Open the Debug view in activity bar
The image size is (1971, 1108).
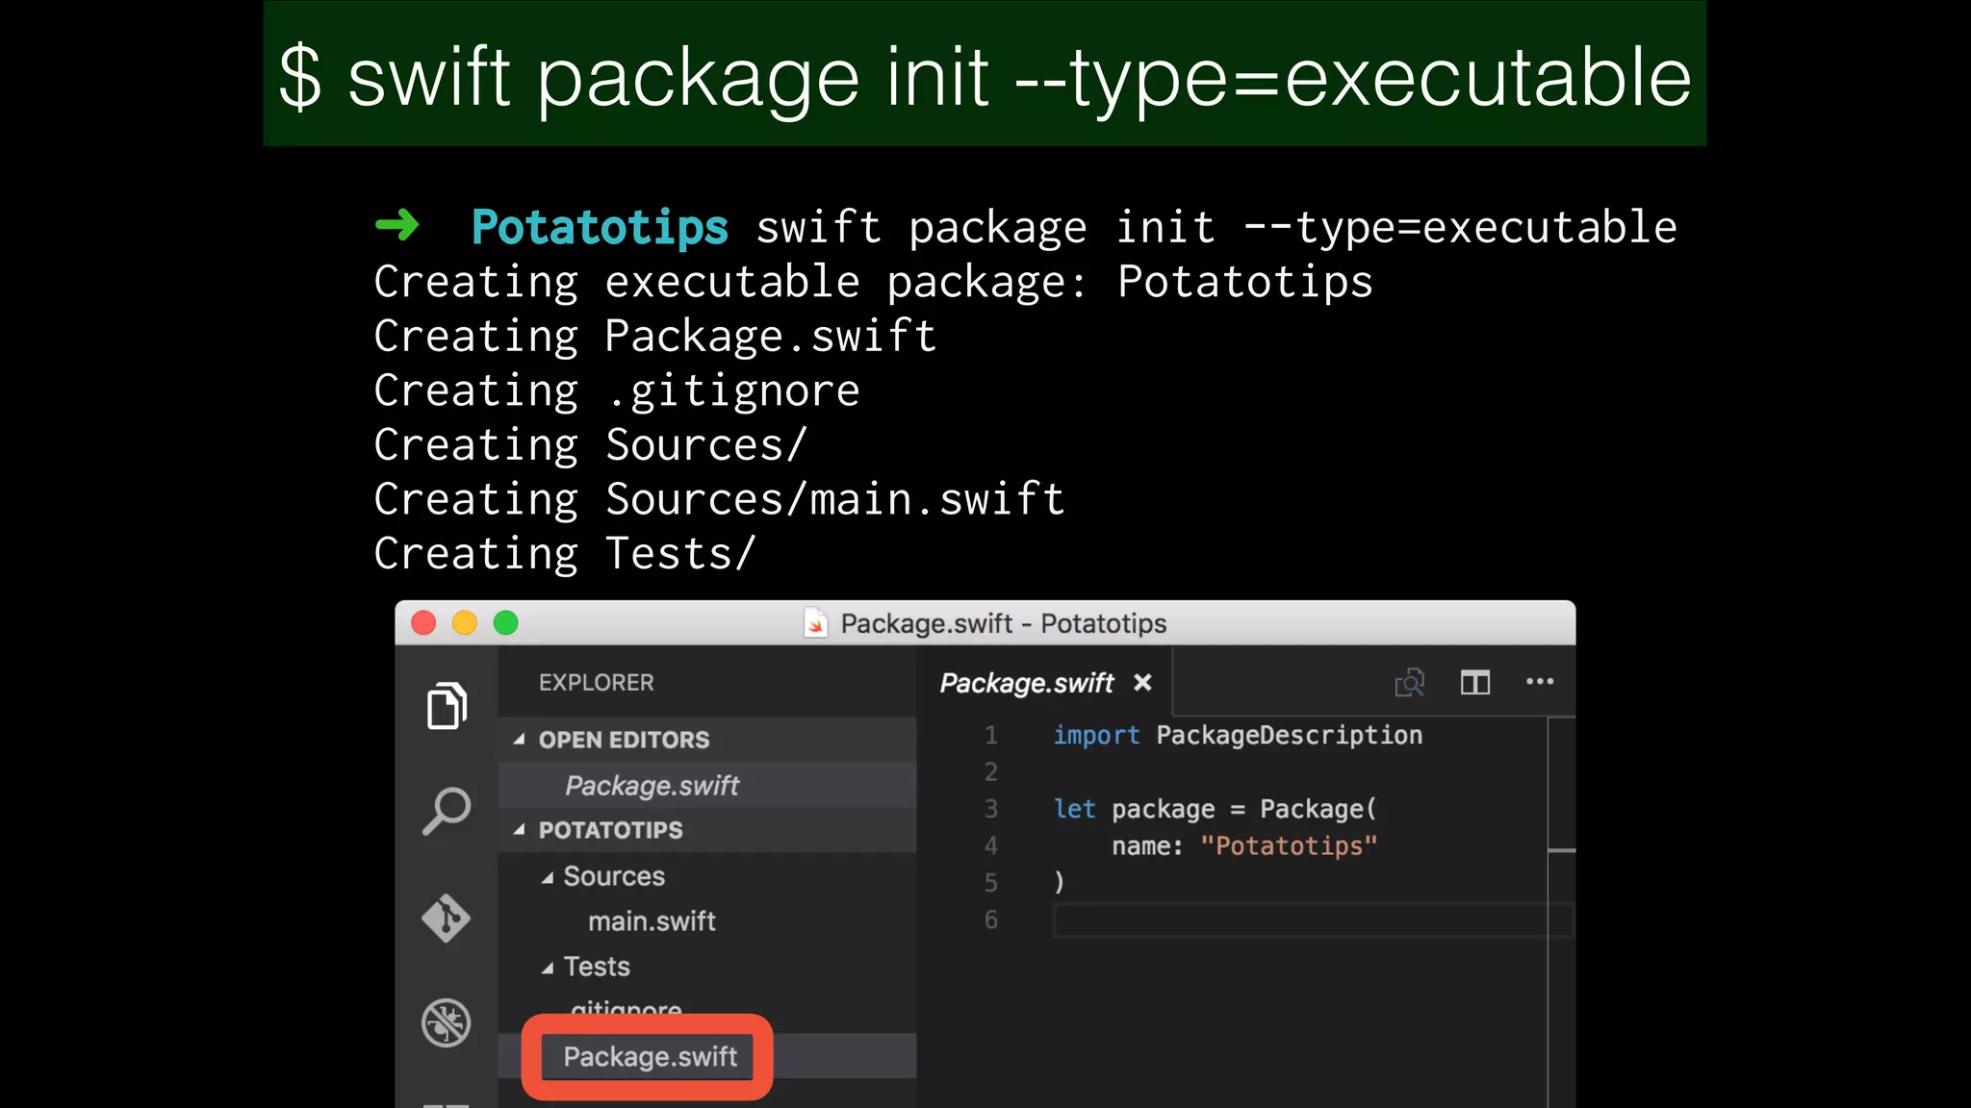pyautogui.click(x=446, y=1022)
